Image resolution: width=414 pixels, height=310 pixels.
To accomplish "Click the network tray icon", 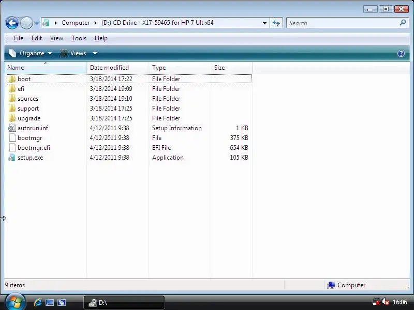I will click(376, 302).
